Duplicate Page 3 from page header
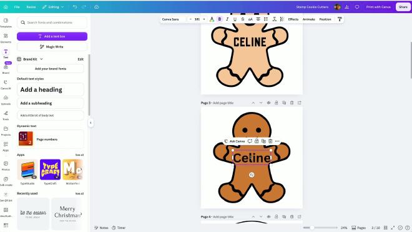412x232 pixels. 284,103
